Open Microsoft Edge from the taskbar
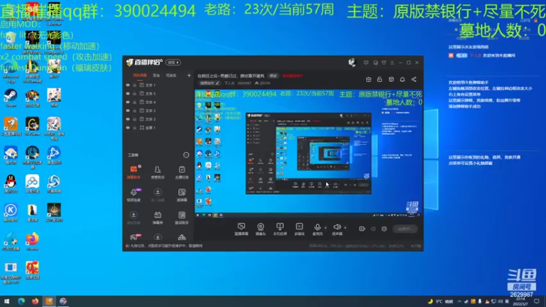 (21, 301)
